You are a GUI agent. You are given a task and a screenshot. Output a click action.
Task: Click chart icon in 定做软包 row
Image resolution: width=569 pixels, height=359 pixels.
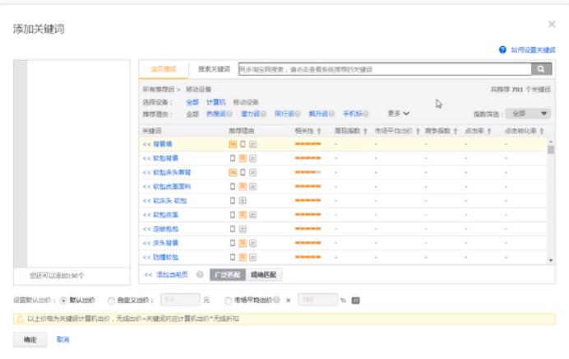pyautogui.click(x=243, y=229)
